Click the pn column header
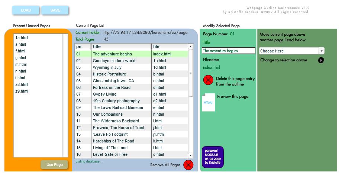 coord(83,46)
